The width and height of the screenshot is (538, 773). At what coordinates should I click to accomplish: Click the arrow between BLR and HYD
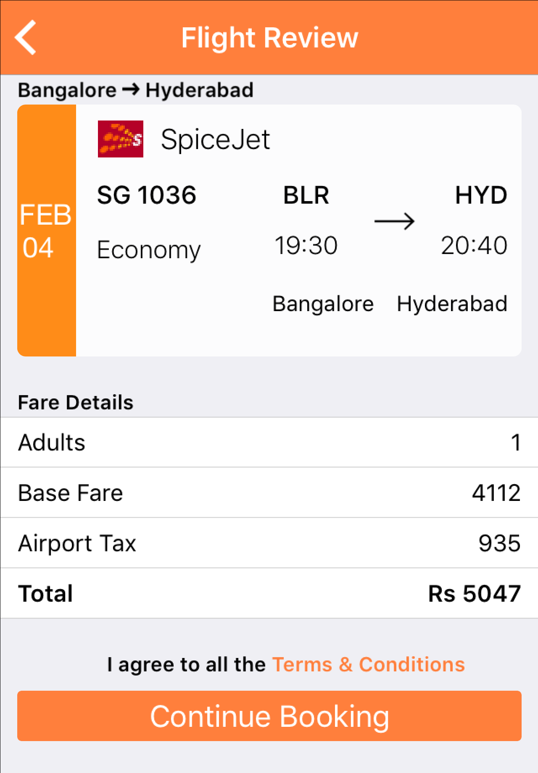(394, 221)
